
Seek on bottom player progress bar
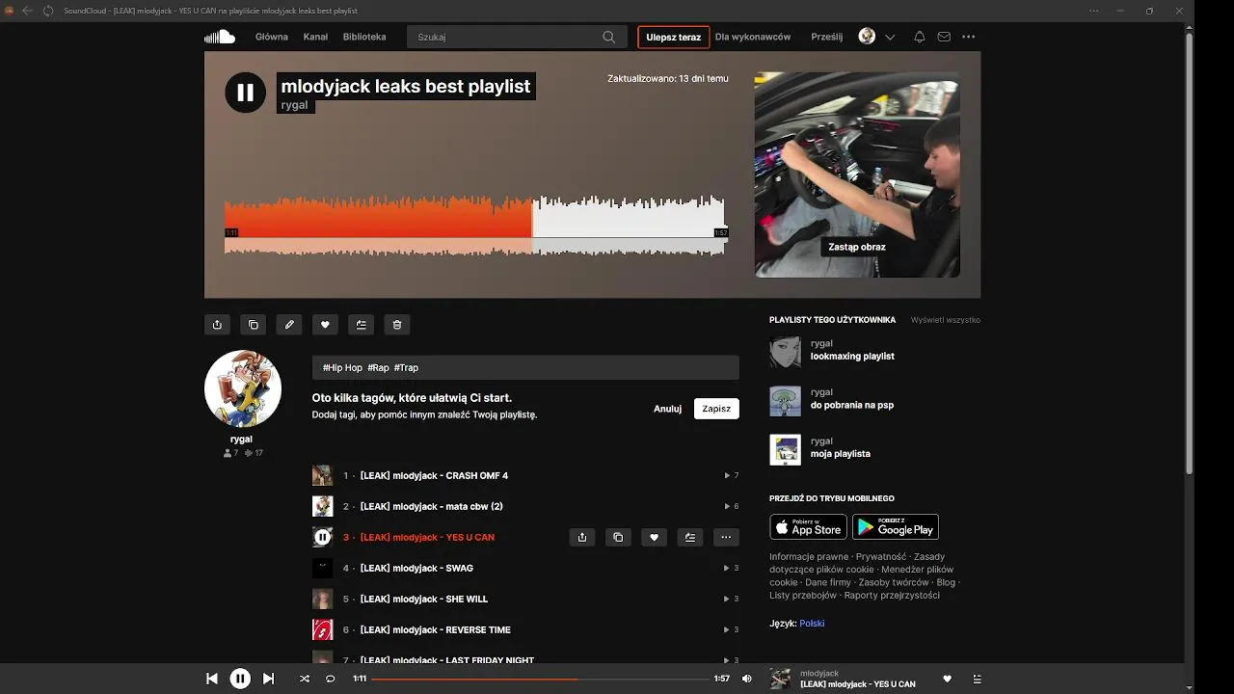[541, 679]
